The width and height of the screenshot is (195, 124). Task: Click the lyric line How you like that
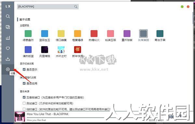point(36,120)
